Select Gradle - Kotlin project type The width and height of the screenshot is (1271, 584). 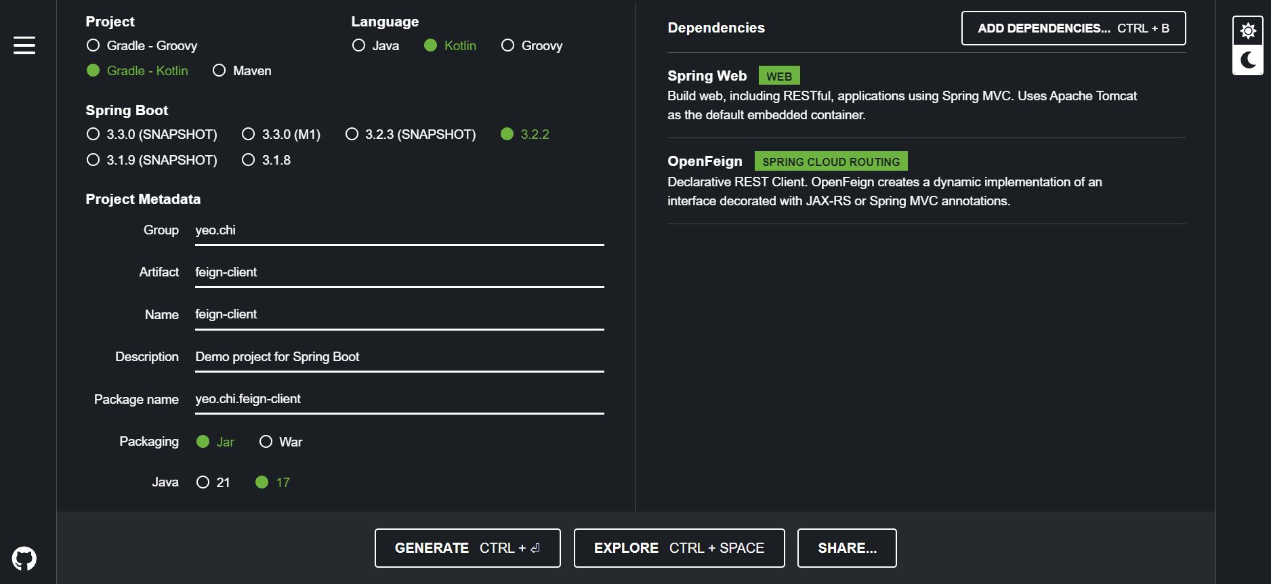138,70
